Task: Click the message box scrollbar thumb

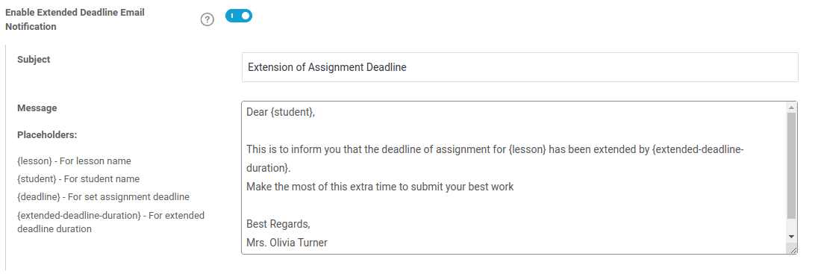Action: 791,165
